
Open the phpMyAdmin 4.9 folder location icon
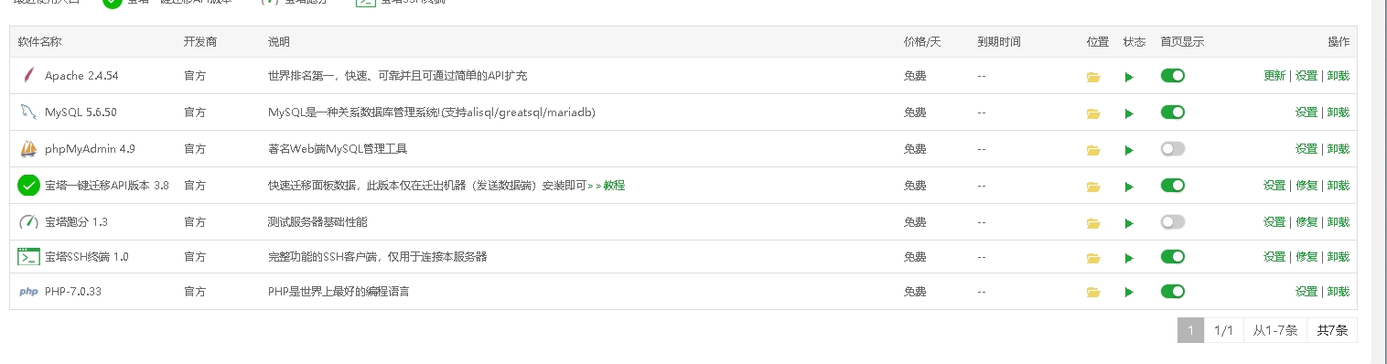(x=1092, y=150)
